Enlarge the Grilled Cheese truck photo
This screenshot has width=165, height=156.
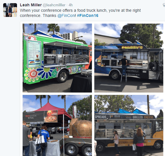tap(129, 125)
